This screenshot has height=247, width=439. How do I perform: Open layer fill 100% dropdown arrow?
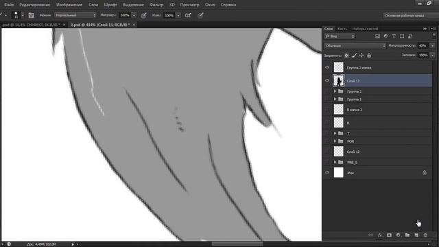(433, 55)
